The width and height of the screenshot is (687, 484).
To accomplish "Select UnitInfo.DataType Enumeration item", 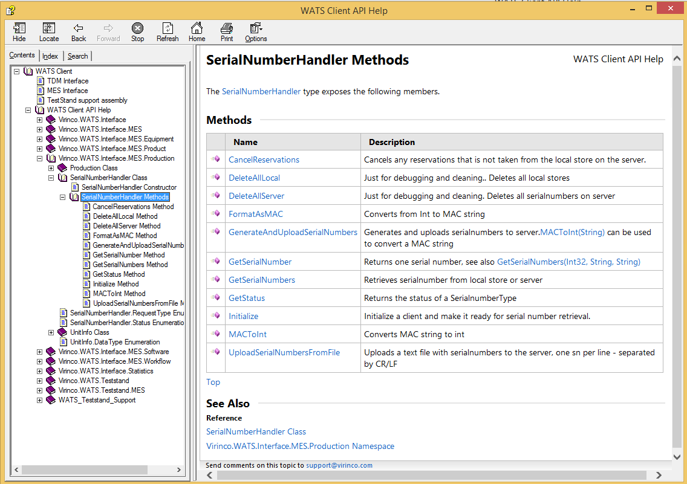I will pos(115,342).
